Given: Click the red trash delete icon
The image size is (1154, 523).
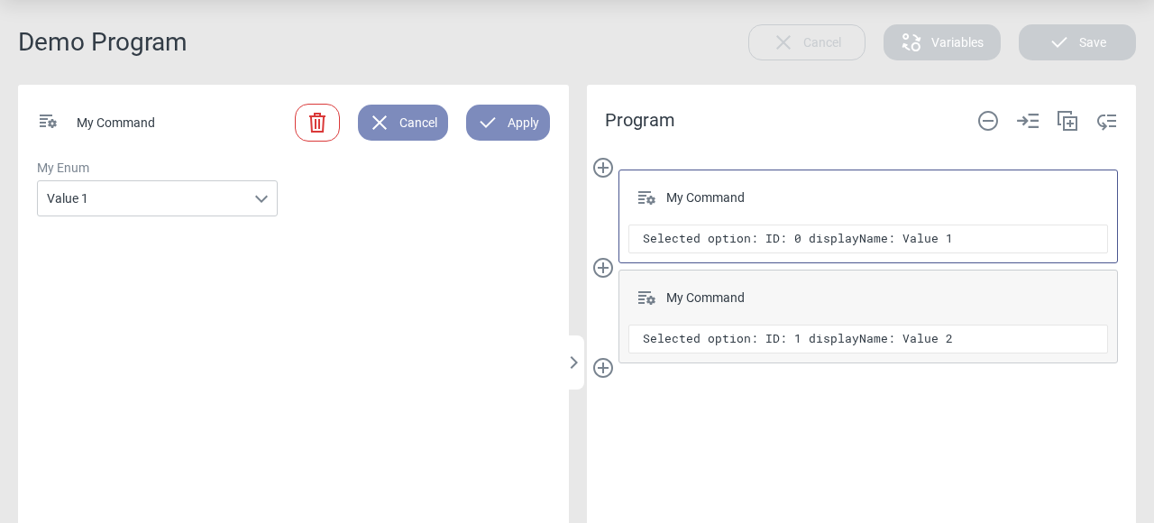Looking at the screenshot, I should (317, 123).
